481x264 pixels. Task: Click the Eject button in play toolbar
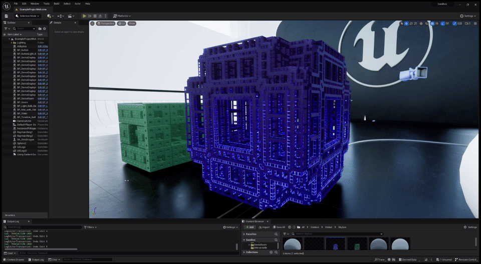point(100,16)
